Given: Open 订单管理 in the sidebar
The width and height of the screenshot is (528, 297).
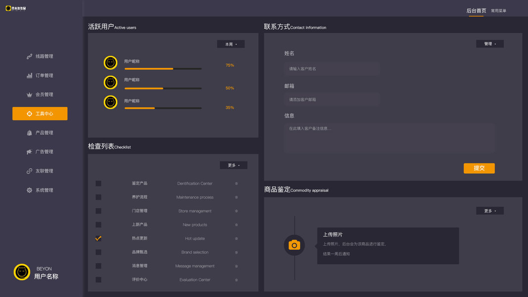Looking at the screenshot, I should coord(40,75).
